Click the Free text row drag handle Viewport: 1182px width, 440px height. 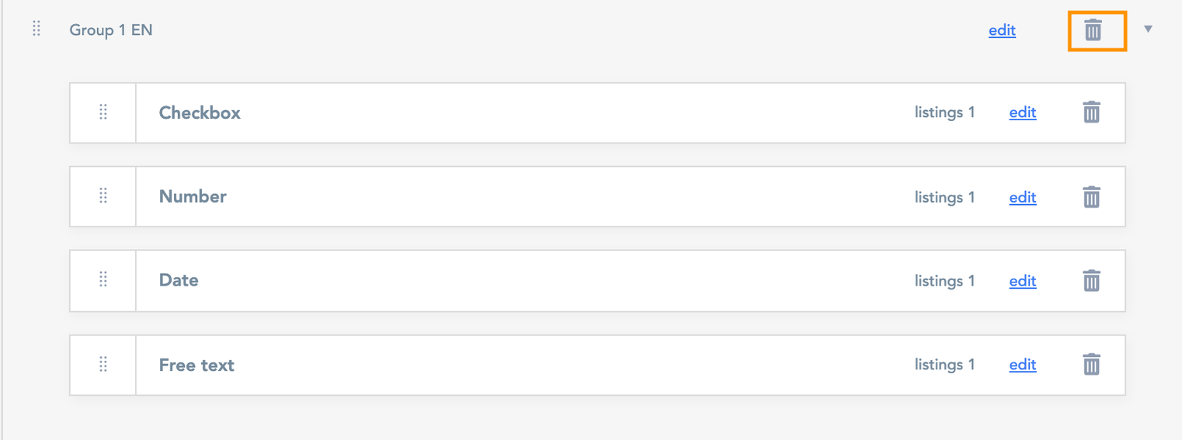point(103,365)
